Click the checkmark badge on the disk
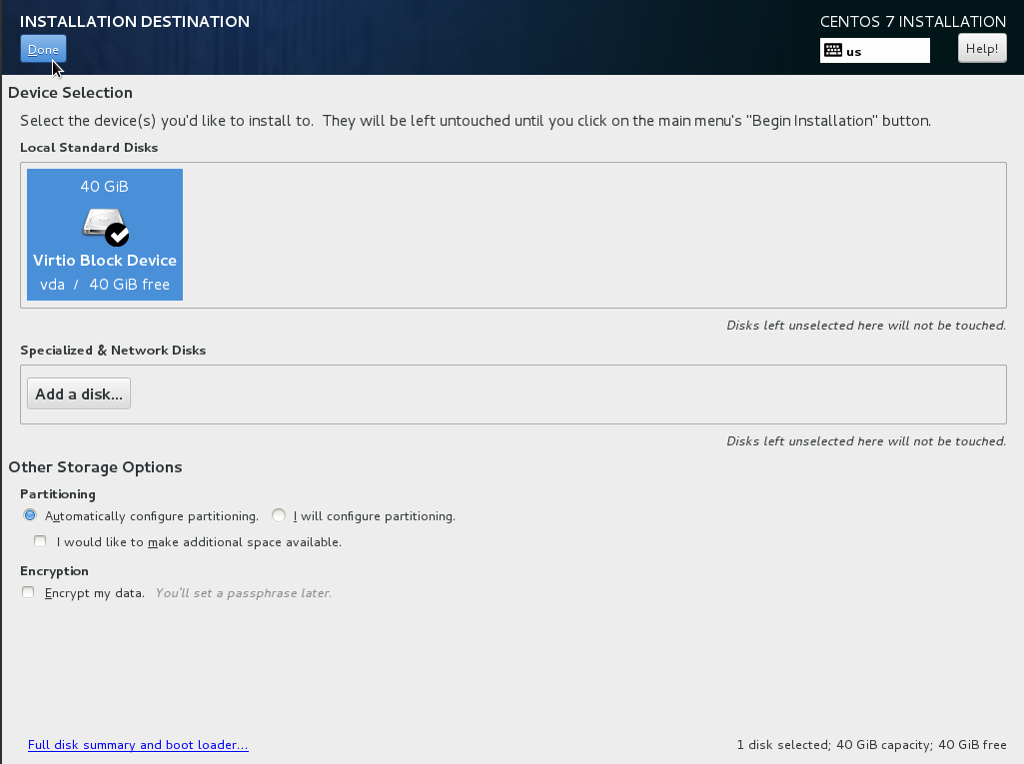This screenshot has width=1024, height=764. point(118,235)
